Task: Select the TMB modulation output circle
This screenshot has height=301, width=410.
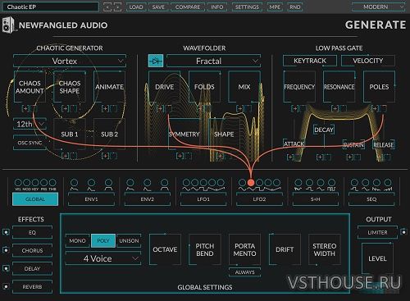Action: 52,182
